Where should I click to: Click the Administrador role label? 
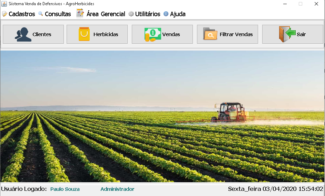coord(117,189)
